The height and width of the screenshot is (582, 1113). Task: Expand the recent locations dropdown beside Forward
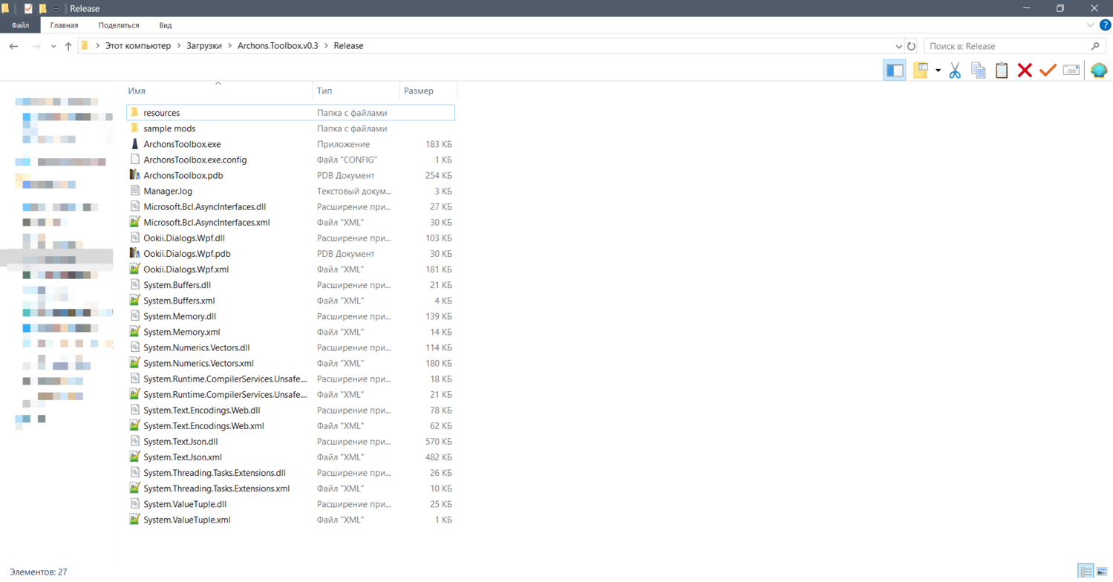(53, 46)
